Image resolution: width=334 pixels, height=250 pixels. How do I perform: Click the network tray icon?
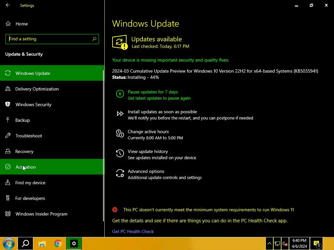(x=277, y=243)
